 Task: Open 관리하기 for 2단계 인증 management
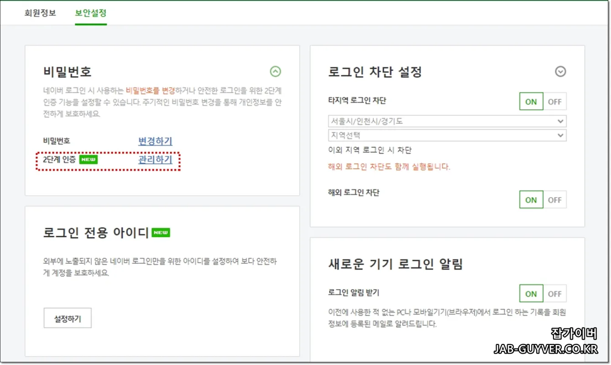click(156, 160)
